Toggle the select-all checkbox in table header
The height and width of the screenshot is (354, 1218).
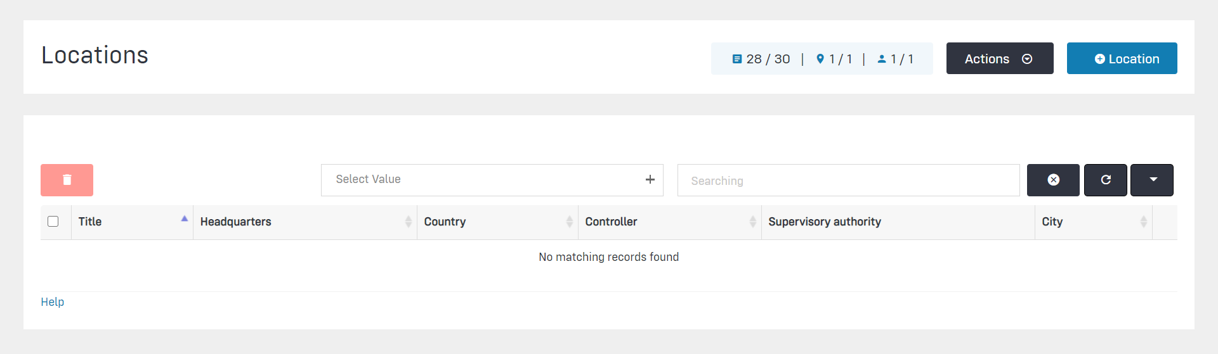pos(53,222)
